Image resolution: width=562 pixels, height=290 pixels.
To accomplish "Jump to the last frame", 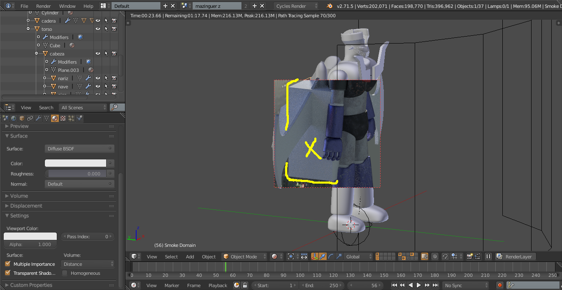I will pos(435,285).
